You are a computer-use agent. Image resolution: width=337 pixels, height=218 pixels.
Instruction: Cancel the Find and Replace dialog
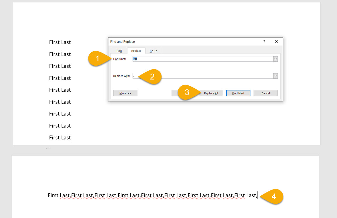coord(265,93)
